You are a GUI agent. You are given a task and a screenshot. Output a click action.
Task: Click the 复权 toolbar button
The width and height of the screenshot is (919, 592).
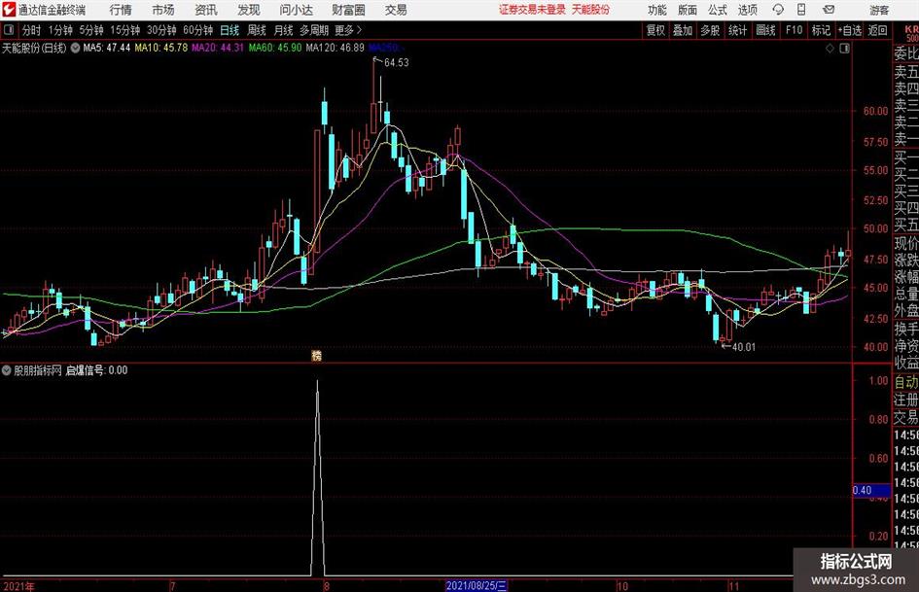pyautogui.click(x=655, y=30)
